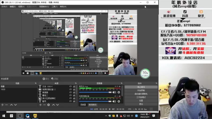Toggle lock for 文本 (GDI+) source

tap(74, 86)
